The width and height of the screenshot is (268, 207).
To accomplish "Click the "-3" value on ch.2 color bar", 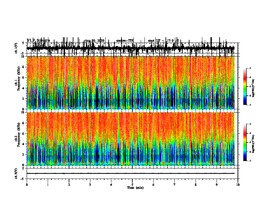I will coord(249,124).
